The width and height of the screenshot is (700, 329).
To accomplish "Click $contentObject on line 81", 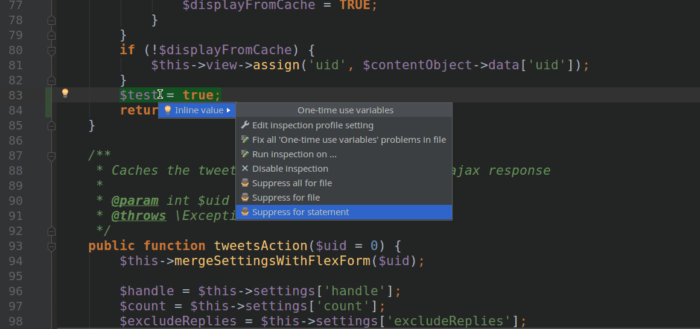I will pos(418,66).
